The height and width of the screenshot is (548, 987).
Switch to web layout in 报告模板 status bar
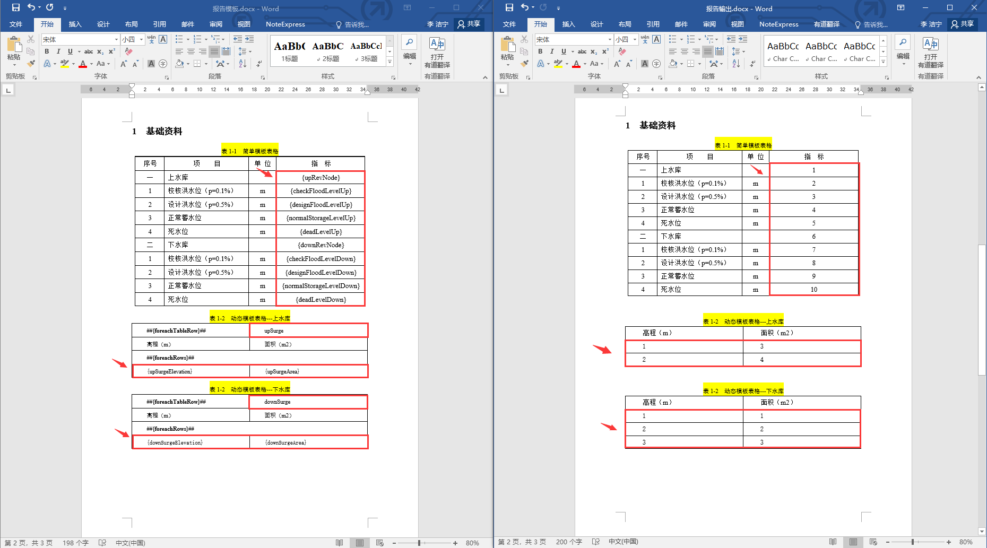[380, 543]
